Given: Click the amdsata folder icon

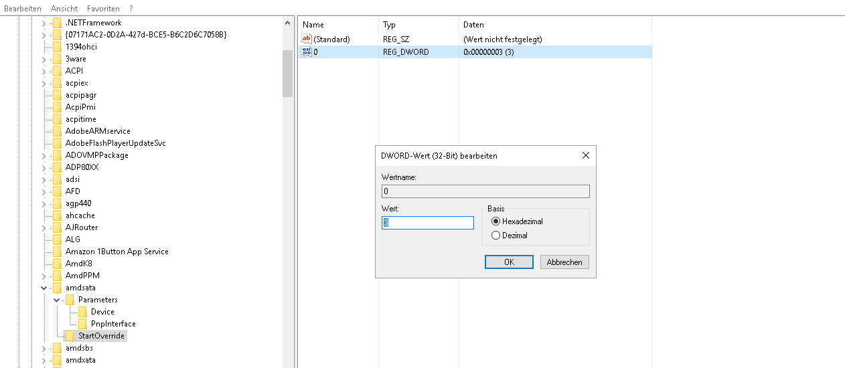Looking at the screenshot, I should click(57, 288).
